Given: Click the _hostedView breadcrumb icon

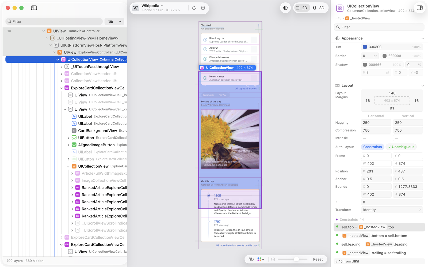Looking at the screenshot, I should [x=347, y=18].
